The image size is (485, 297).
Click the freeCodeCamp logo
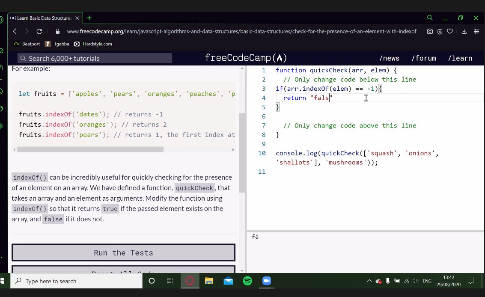[246, 58]
